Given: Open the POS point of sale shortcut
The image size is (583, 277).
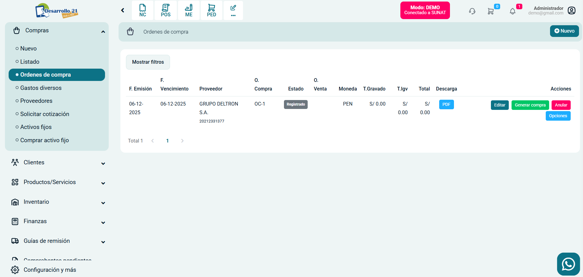Looking at the screenshot, I should point(166,10).
